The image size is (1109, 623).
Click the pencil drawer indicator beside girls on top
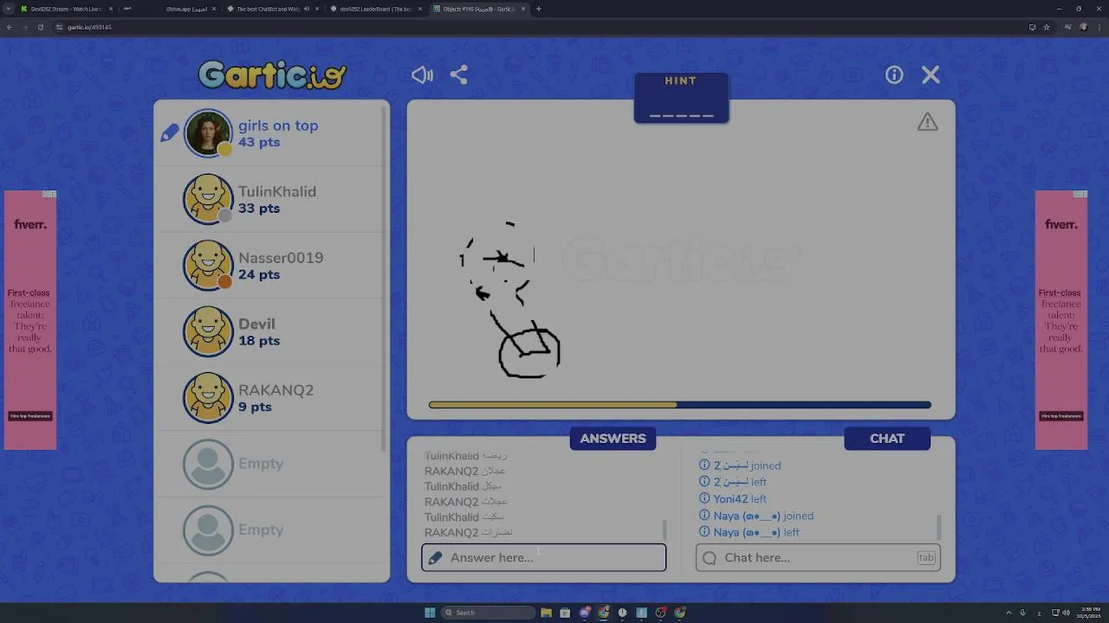click(x=170, y=133)
